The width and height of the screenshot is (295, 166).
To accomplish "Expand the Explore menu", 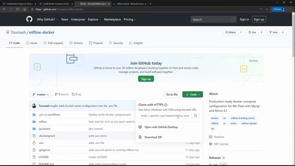I will point(94,19).
